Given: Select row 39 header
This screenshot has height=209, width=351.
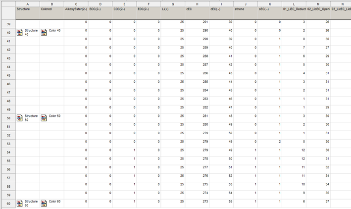Looking at the screenshot, I should [x=8, y=24].
